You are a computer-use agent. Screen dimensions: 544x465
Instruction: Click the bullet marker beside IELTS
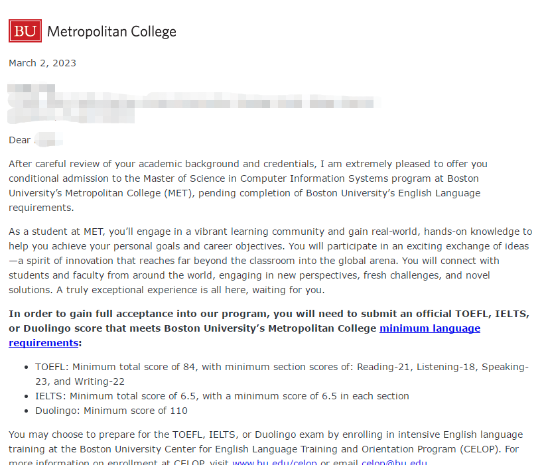tap(27, 396)
